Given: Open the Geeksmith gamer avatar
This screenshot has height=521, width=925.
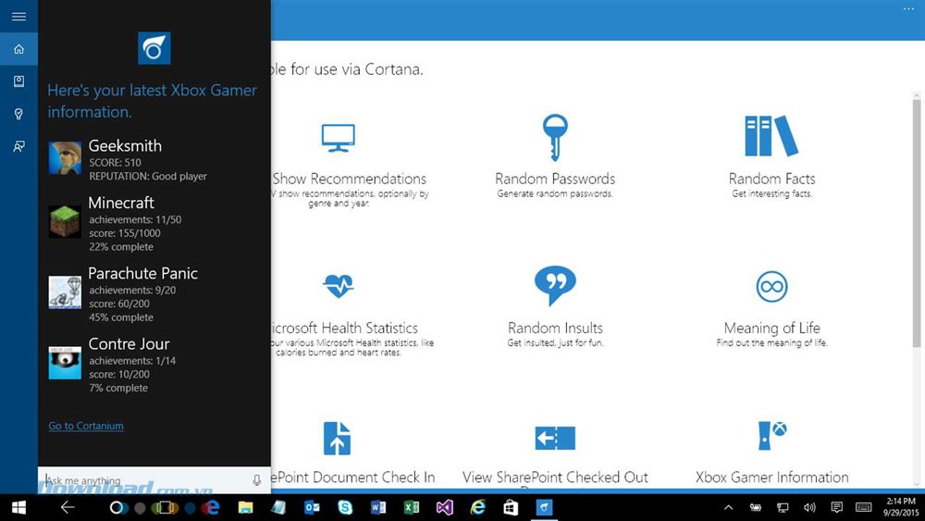Looking at the screenshot, I should pos(65,158).
